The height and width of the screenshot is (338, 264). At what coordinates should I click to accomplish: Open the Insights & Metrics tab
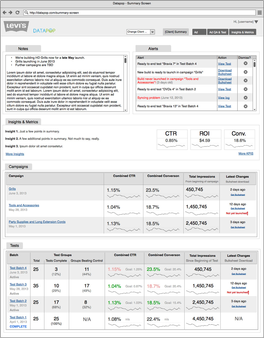point(242,32)
